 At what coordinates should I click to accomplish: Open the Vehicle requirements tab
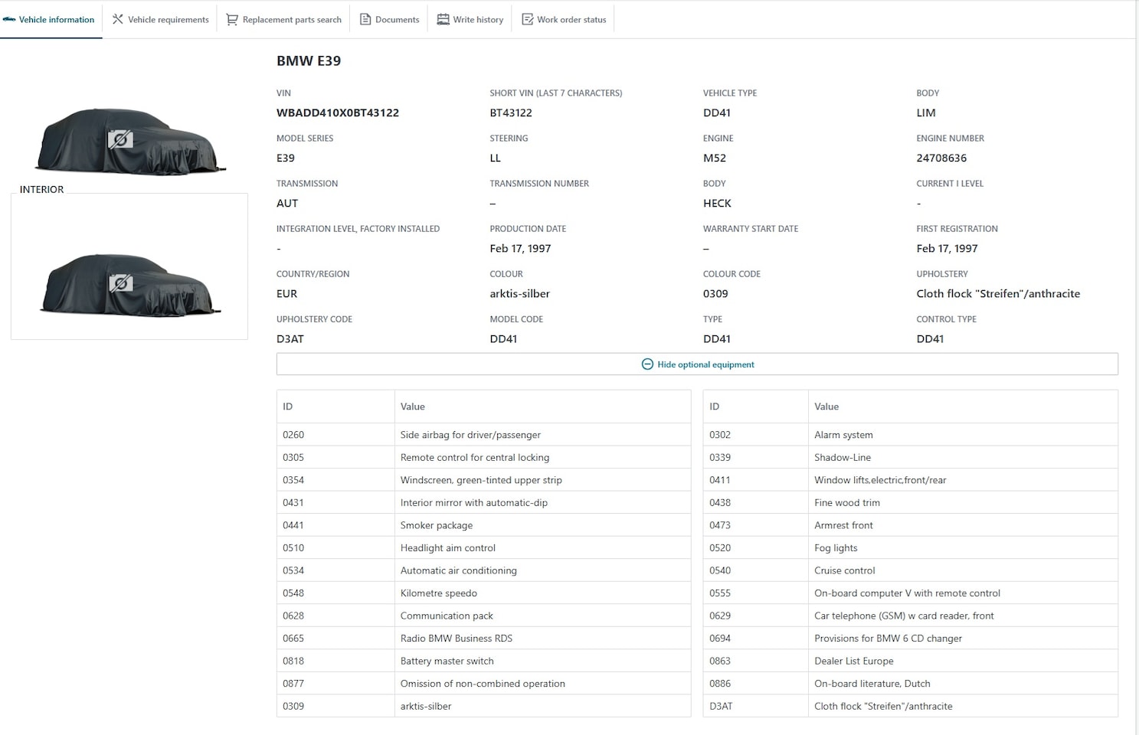point(167,19)
